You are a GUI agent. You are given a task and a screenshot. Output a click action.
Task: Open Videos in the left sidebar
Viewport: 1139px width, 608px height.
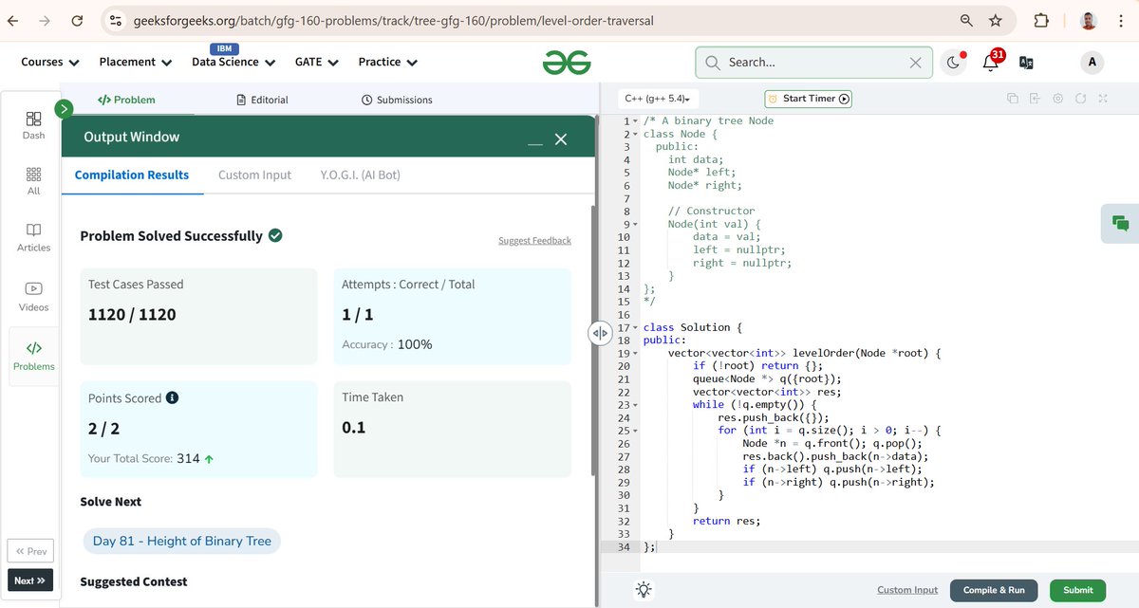coord(33,297)
